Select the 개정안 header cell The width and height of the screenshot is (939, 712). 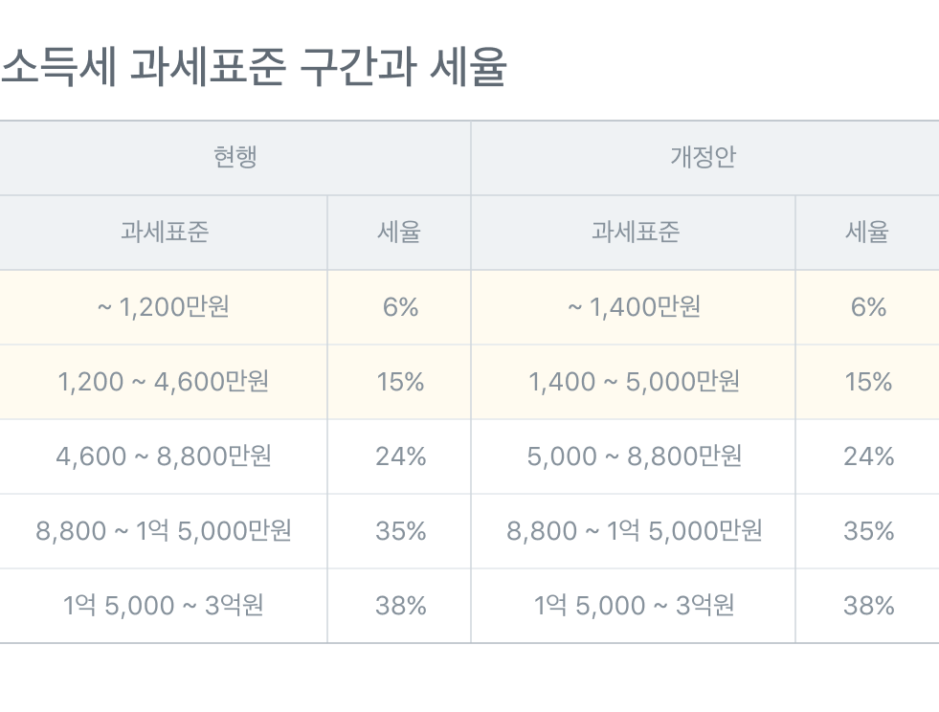click(x=703, y=157)
